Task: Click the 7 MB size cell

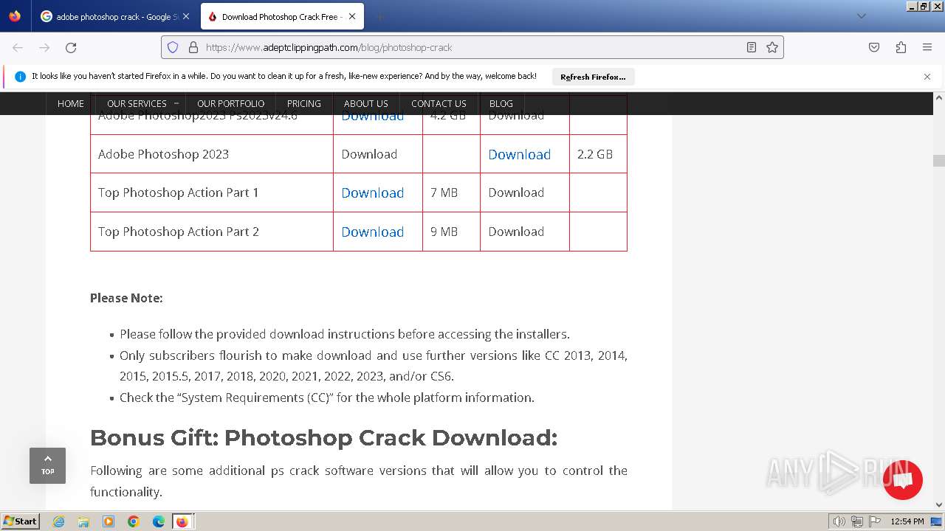Action: pyautogui.click(x=451, y=192)
